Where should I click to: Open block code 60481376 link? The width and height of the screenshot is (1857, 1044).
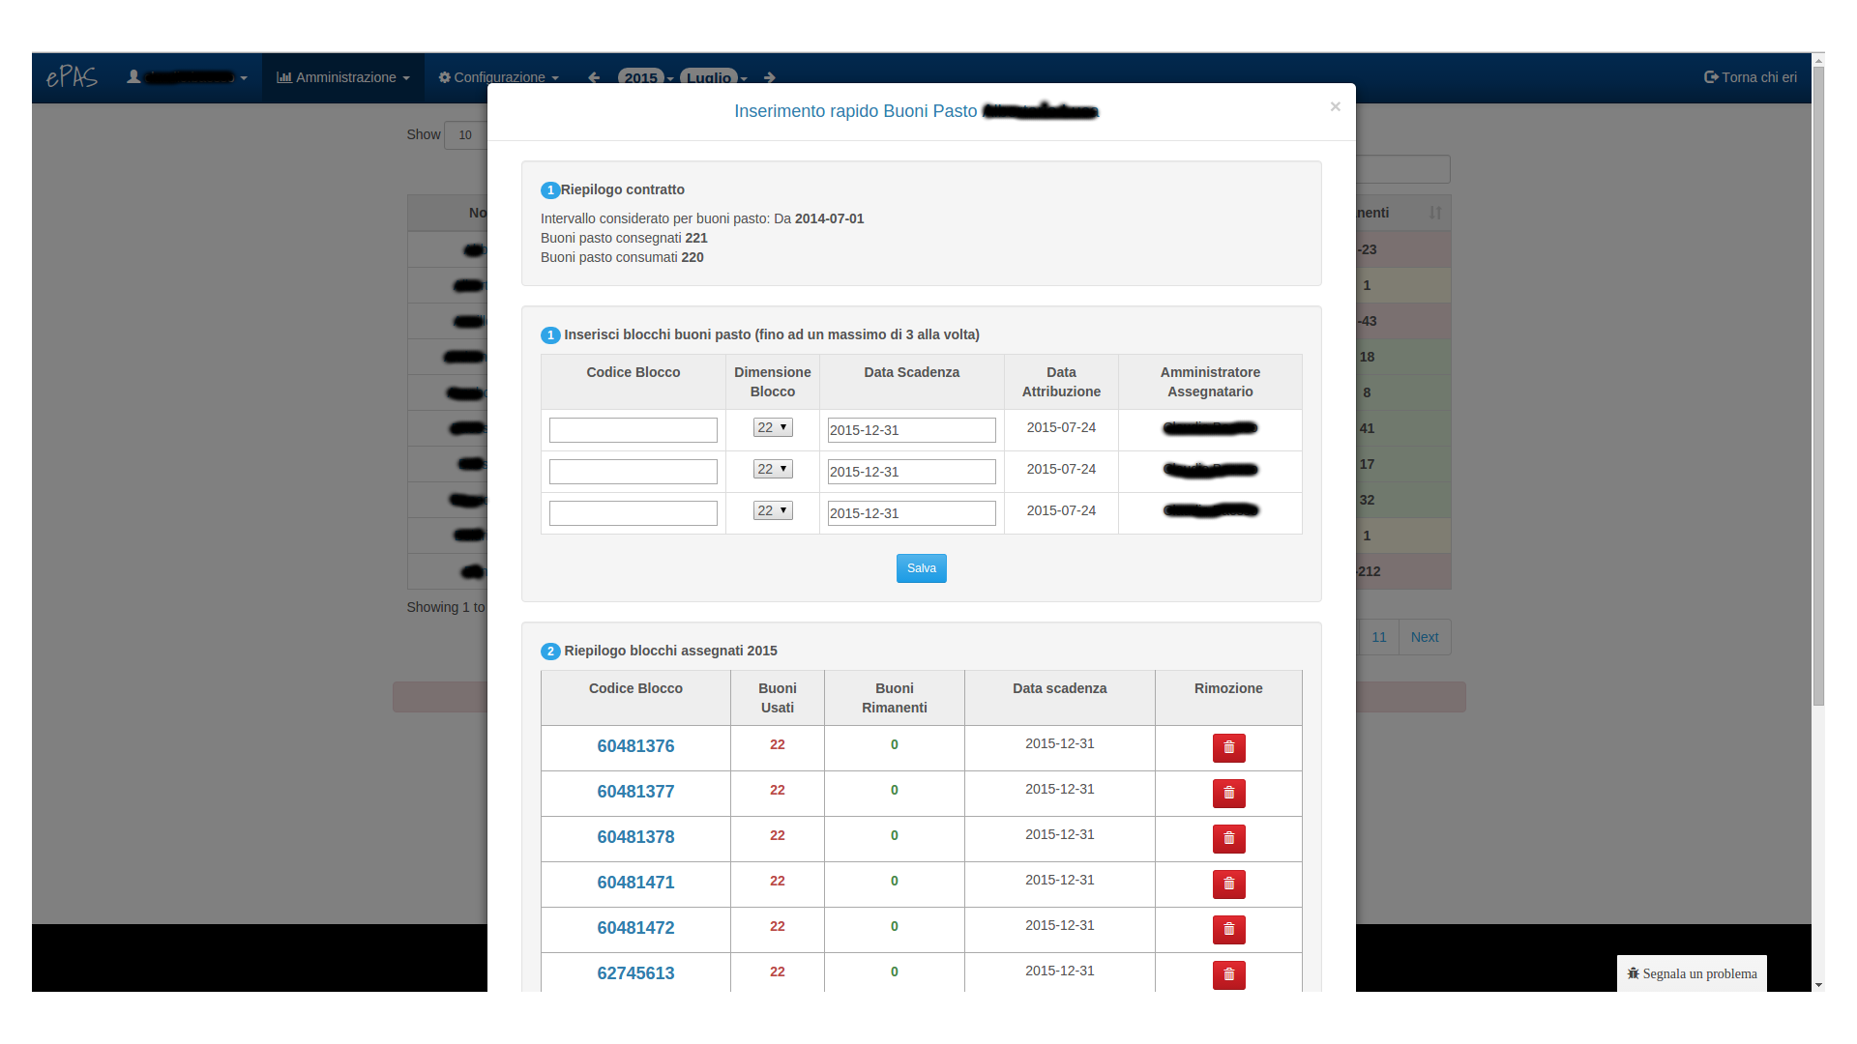[x=635, y=746]
